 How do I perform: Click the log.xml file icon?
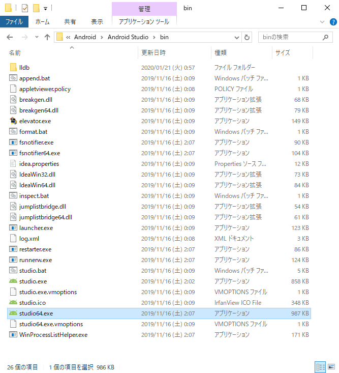tap(13, 238)
